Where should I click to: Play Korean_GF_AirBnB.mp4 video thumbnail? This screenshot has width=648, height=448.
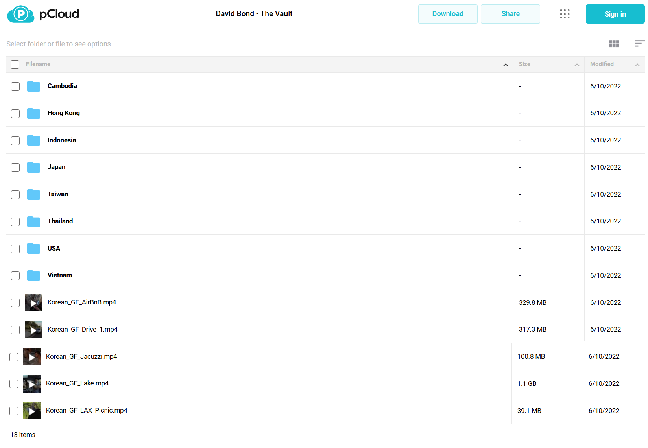pyautogui.click(x=33, y=302)
